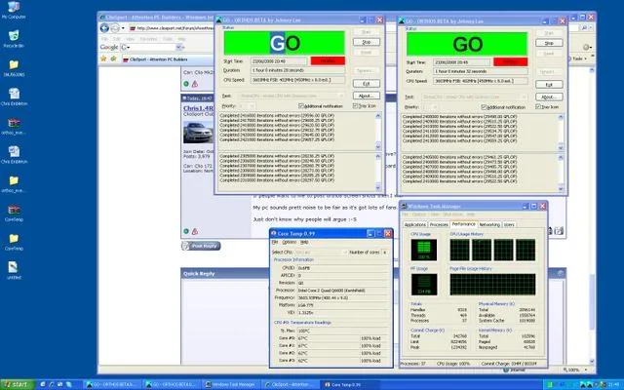Click scroll-down arrow of right ORTHOS lower log
The image size is (624, 390).
[561, 188]
